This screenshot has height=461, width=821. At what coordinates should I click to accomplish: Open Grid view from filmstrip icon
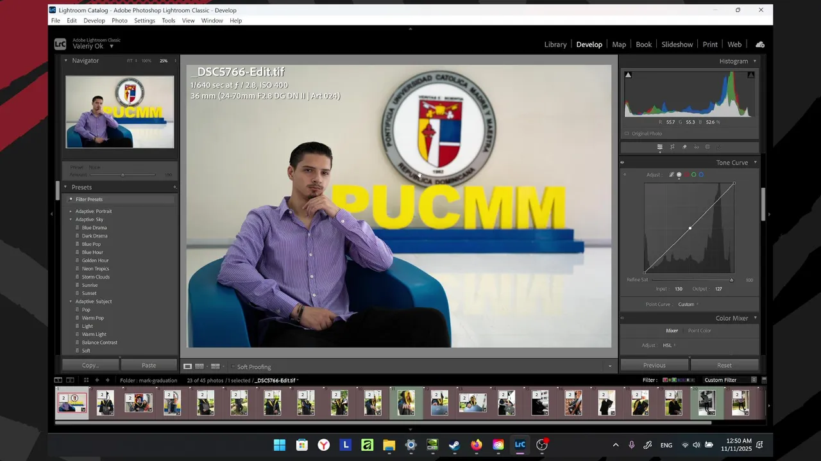[86, 380]
